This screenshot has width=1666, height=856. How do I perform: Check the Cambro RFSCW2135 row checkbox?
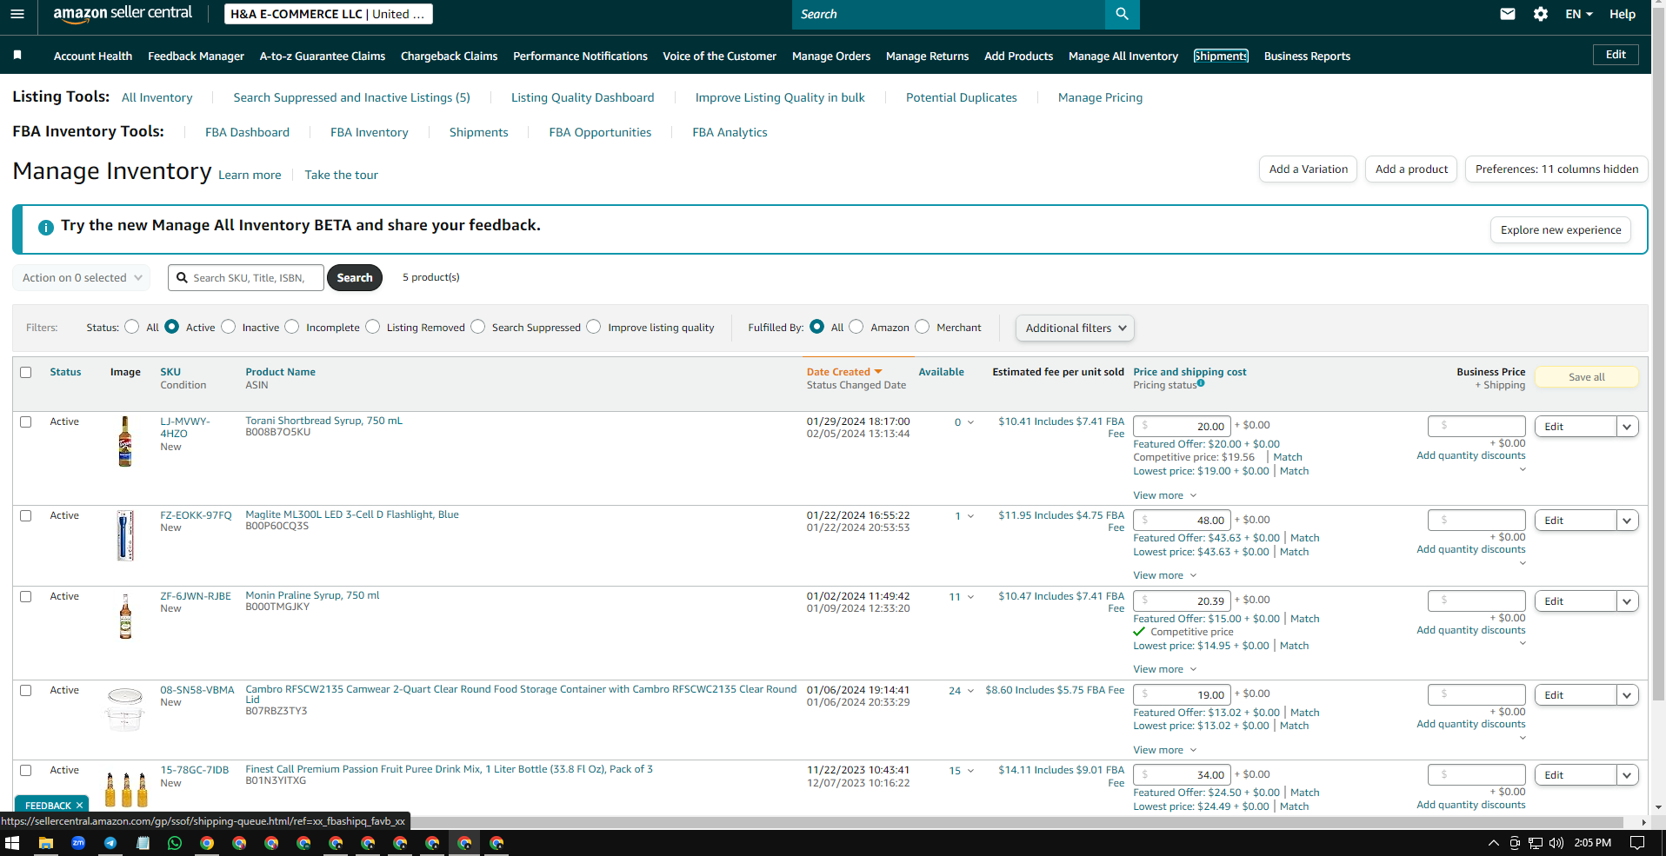point(26,691)
